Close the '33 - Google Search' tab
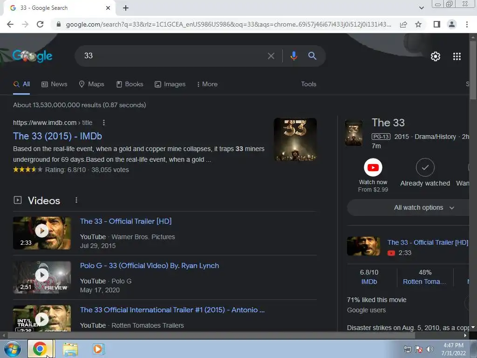Image resolution: width=477 pixels, height=358 pixels. 108,8
